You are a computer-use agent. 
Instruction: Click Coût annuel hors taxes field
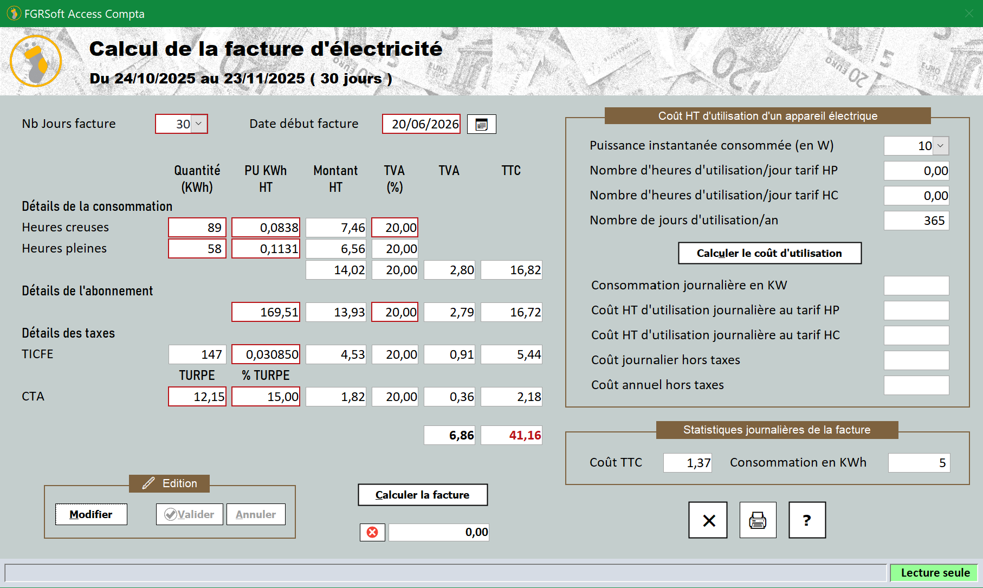pos(916,385)
